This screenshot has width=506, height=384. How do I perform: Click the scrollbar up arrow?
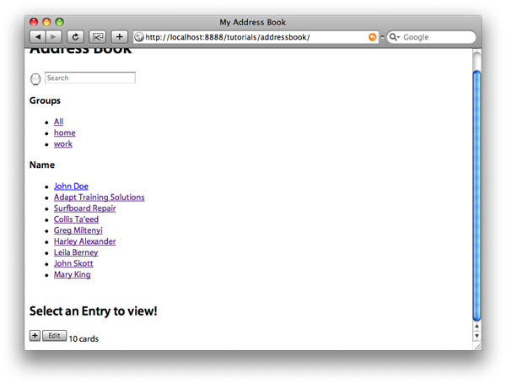click(x=476, y=327)
